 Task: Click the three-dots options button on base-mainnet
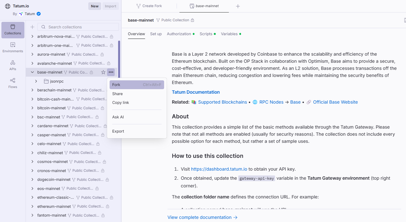[111, 72]
